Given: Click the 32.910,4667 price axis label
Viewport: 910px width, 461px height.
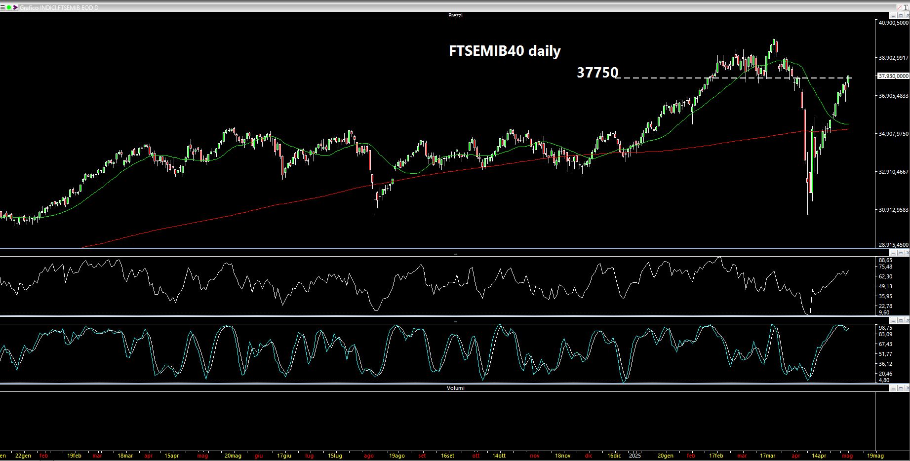Looking at the screenshot, I should point(893,172).
